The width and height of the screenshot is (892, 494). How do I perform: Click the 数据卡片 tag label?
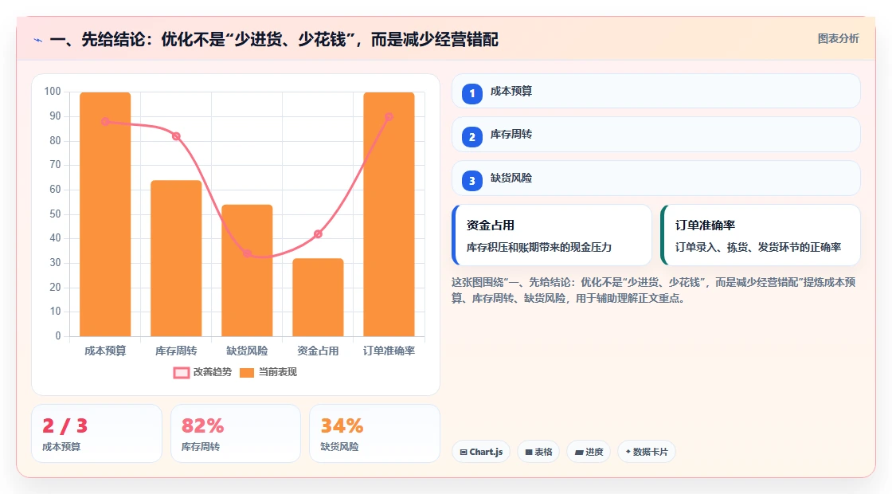pyautogui.click(x=650, y=452)
